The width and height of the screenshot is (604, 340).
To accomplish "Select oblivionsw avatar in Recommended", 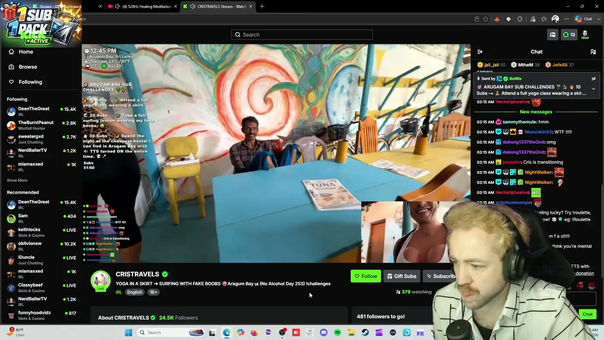I will point(11,246).
